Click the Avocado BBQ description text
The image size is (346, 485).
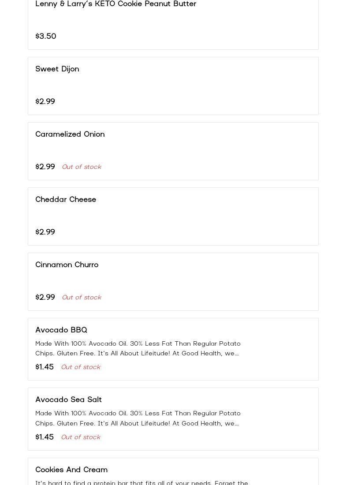(x=138, y=348)
